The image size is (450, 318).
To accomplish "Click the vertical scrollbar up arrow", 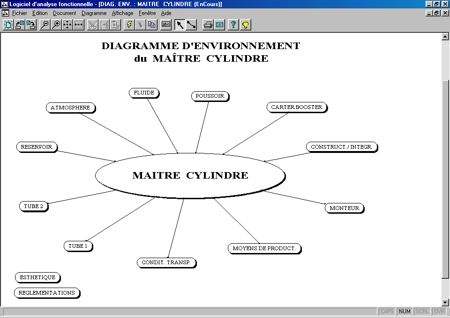I will pos(445,36).
